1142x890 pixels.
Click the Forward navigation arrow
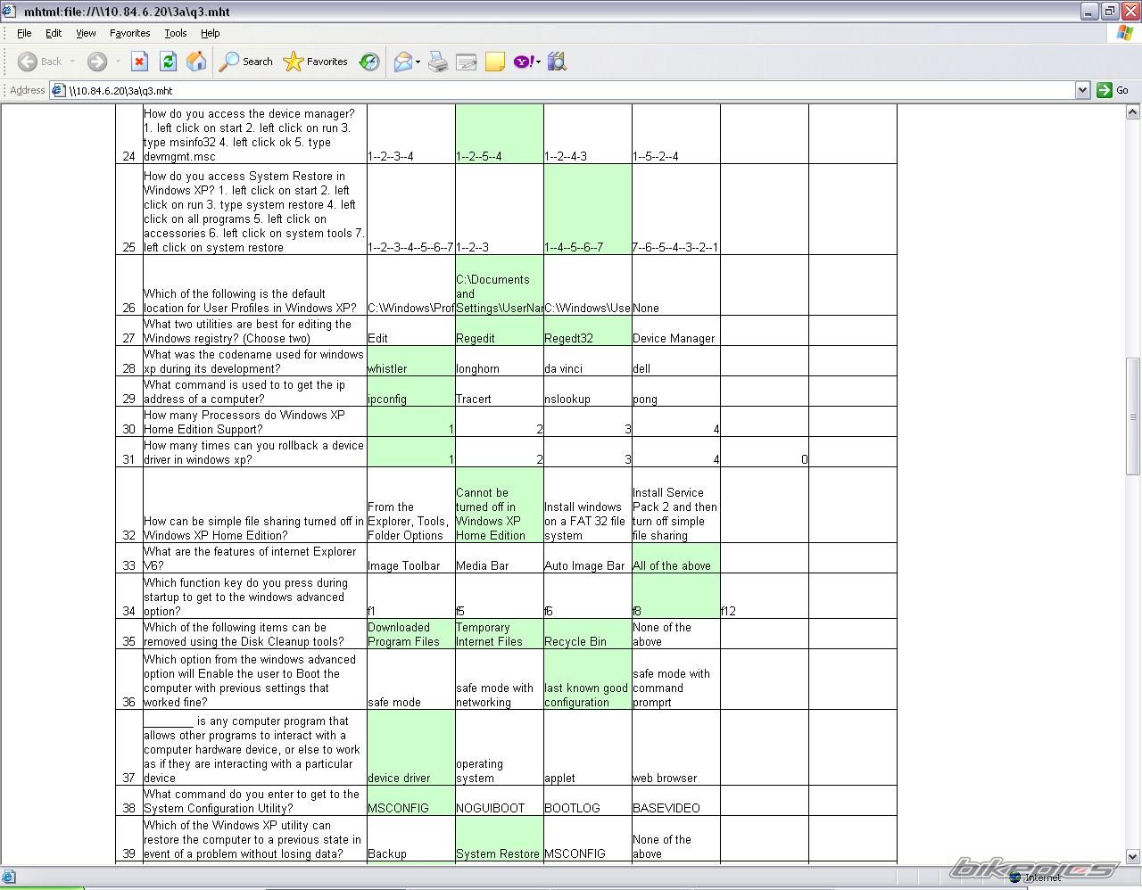click(96, 62)
